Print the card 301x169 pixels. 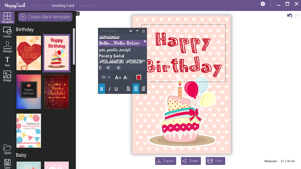tap(215, 161)
